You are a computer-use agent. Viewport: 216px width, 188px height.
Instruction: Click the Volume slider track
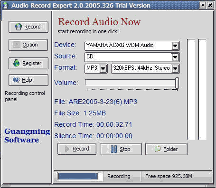(x=130, y=83)
